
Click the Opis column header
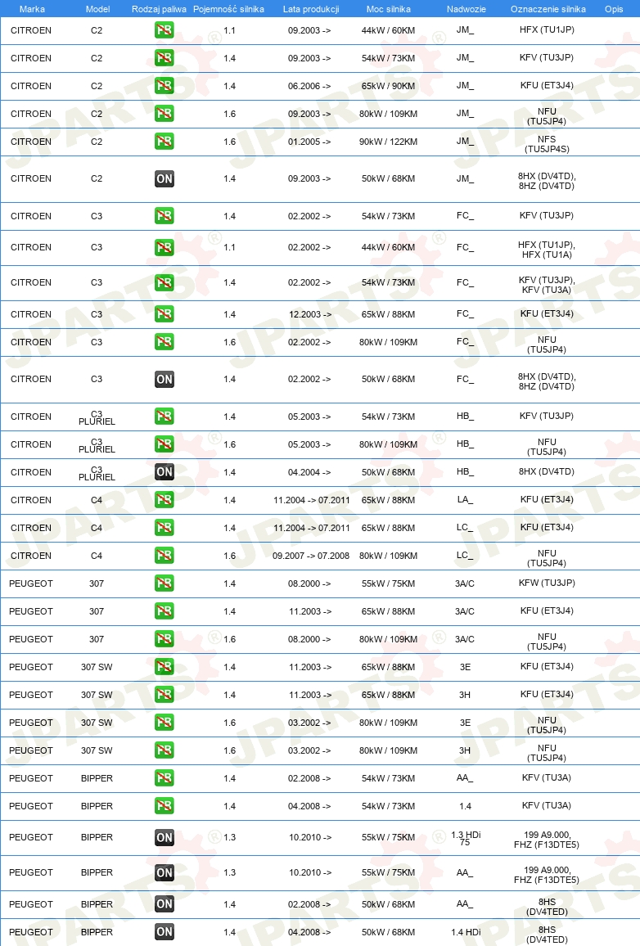pyautogui.click(x=614, y=9)
